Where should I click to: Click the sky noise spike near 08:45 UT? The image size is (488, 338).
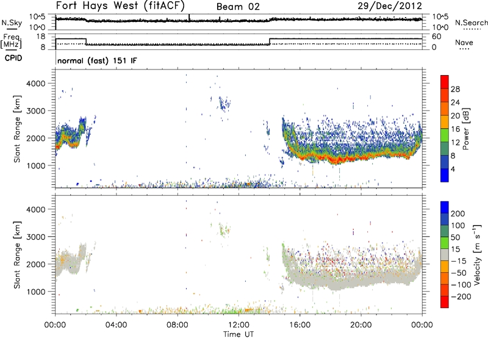coord(189,18)
